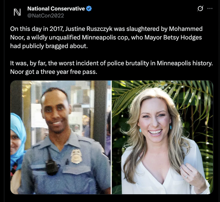Viewport: 220px width, 202px height.
Task: Click the @NatCon2022 handle
Action: click(x=46, y=15)
